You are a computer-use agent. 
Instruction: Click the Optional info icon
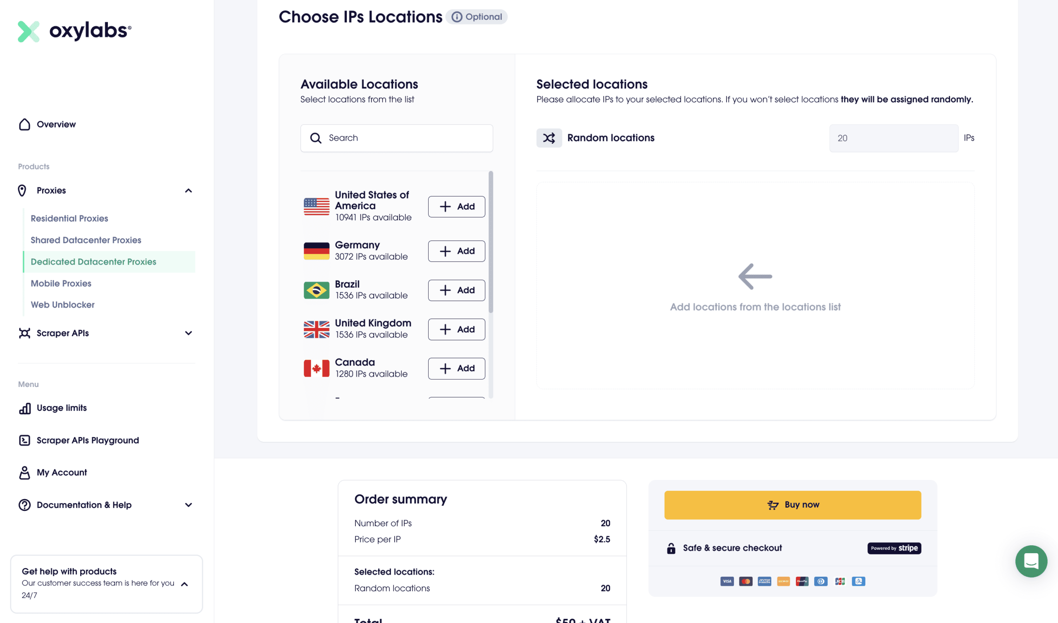pos(457,17)
